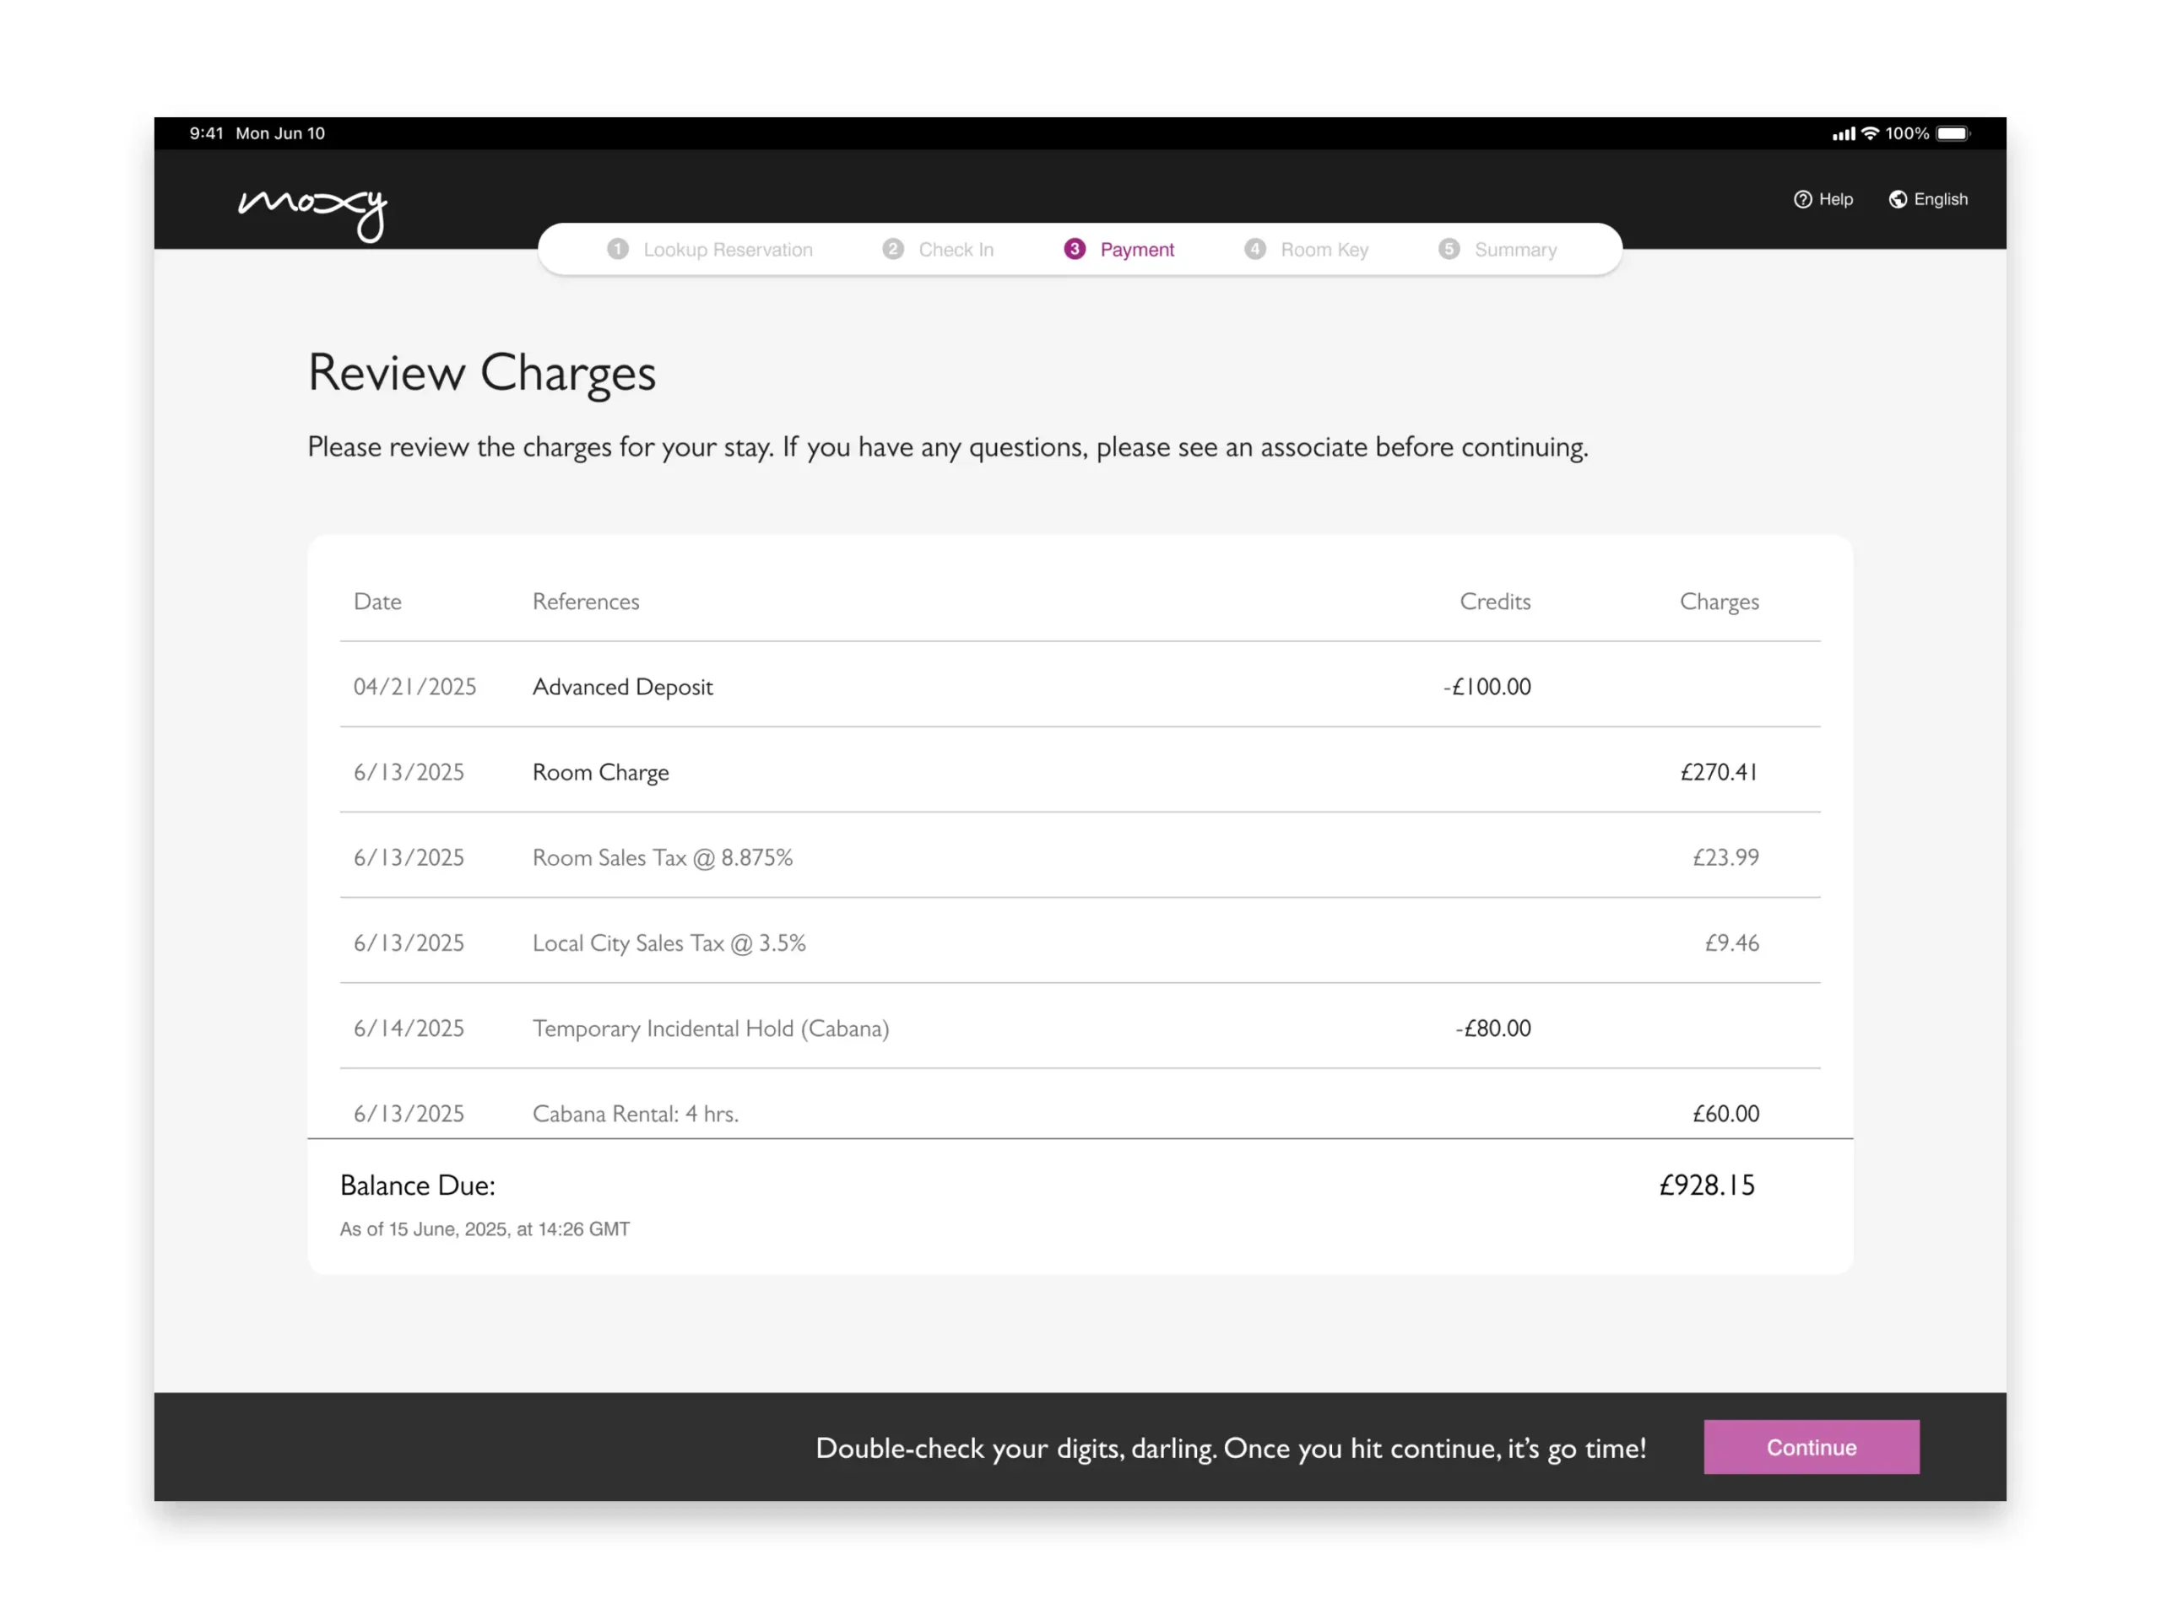Image resolution: width=2161 pixels, height=1620 pixels.
Task: Click the globe language icon
Action: (1898, 199)
